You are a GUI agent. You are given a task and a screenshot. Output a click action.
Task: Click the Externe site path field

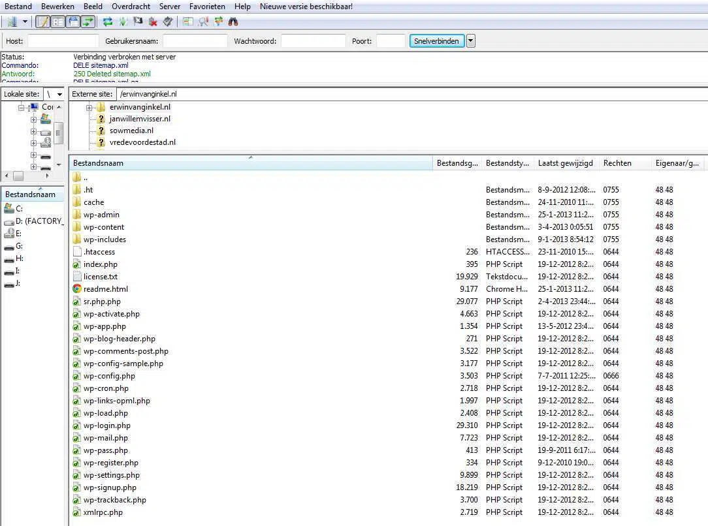coord(412,94)
